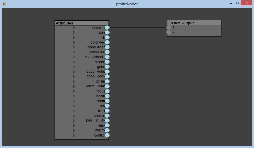254x148 pixels.
Task: Click the lamp attribute label
Action: coord(101,125)
